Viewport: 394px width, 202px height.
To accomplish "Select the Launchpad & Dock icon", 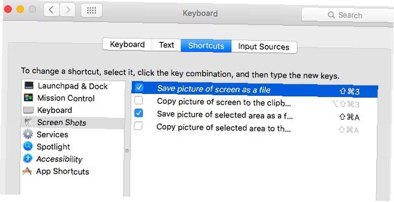I will (x=29, y=86).
